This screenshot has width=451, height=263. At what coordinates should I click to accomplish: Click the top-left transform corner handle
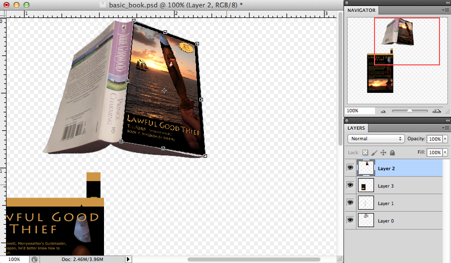[x=133, y=20]
